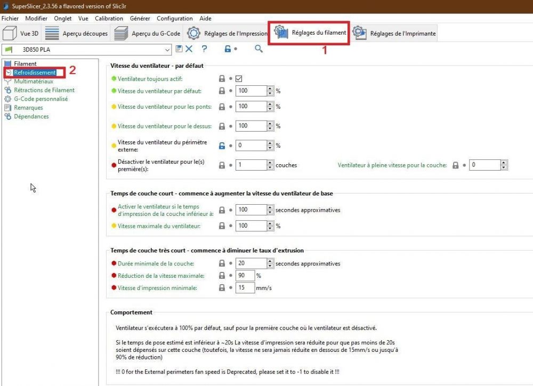533x386 pixels.
Task: Click the blue unlock icon in preset toolbar
Action: 228,49
